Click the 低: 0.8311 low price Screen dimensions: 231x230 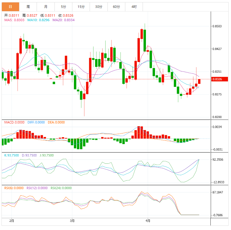point(48,15)
